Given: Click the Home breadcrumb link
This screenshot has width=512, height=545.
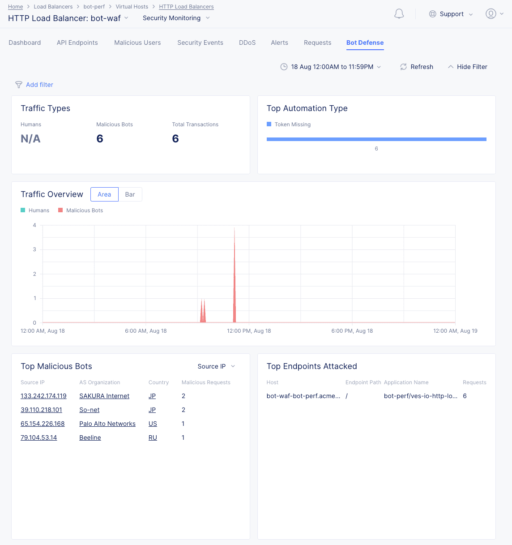Looking at the screenshot, I should pos(16,7).
